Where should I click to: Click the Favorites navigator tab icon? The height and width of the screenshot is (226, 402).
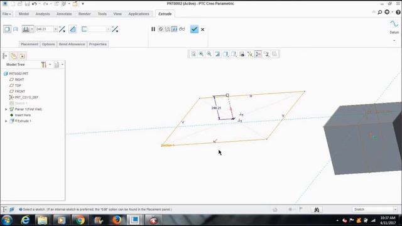[23, 56]
